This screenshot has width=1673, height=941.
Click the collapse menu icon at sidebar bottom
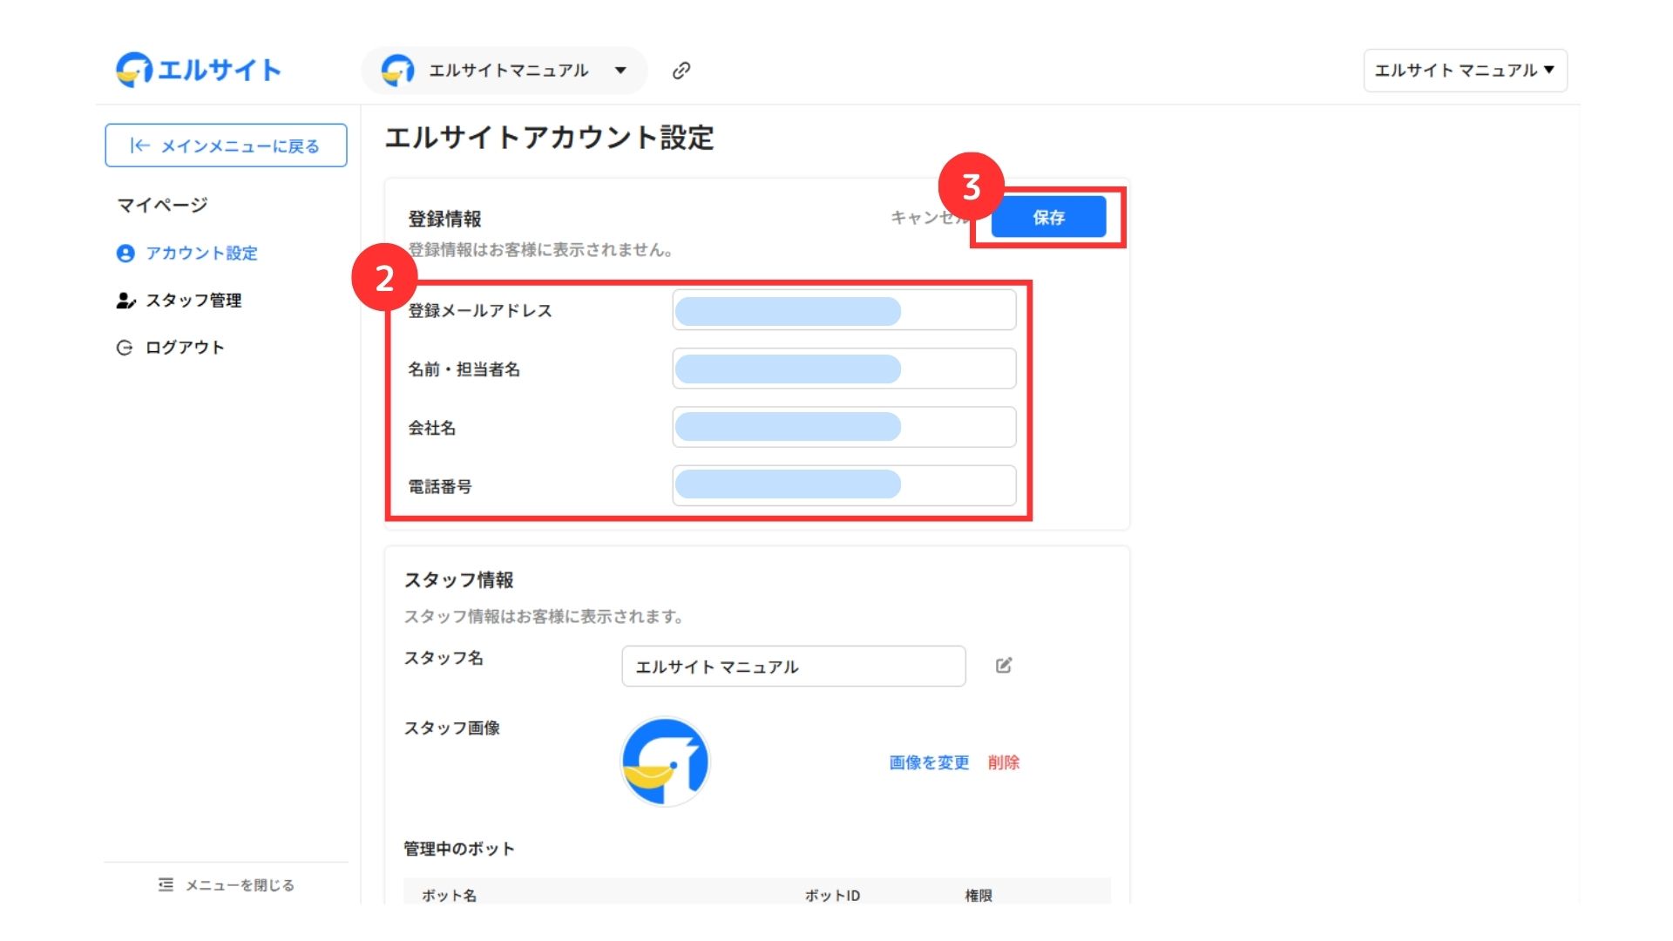click(166, 885)
